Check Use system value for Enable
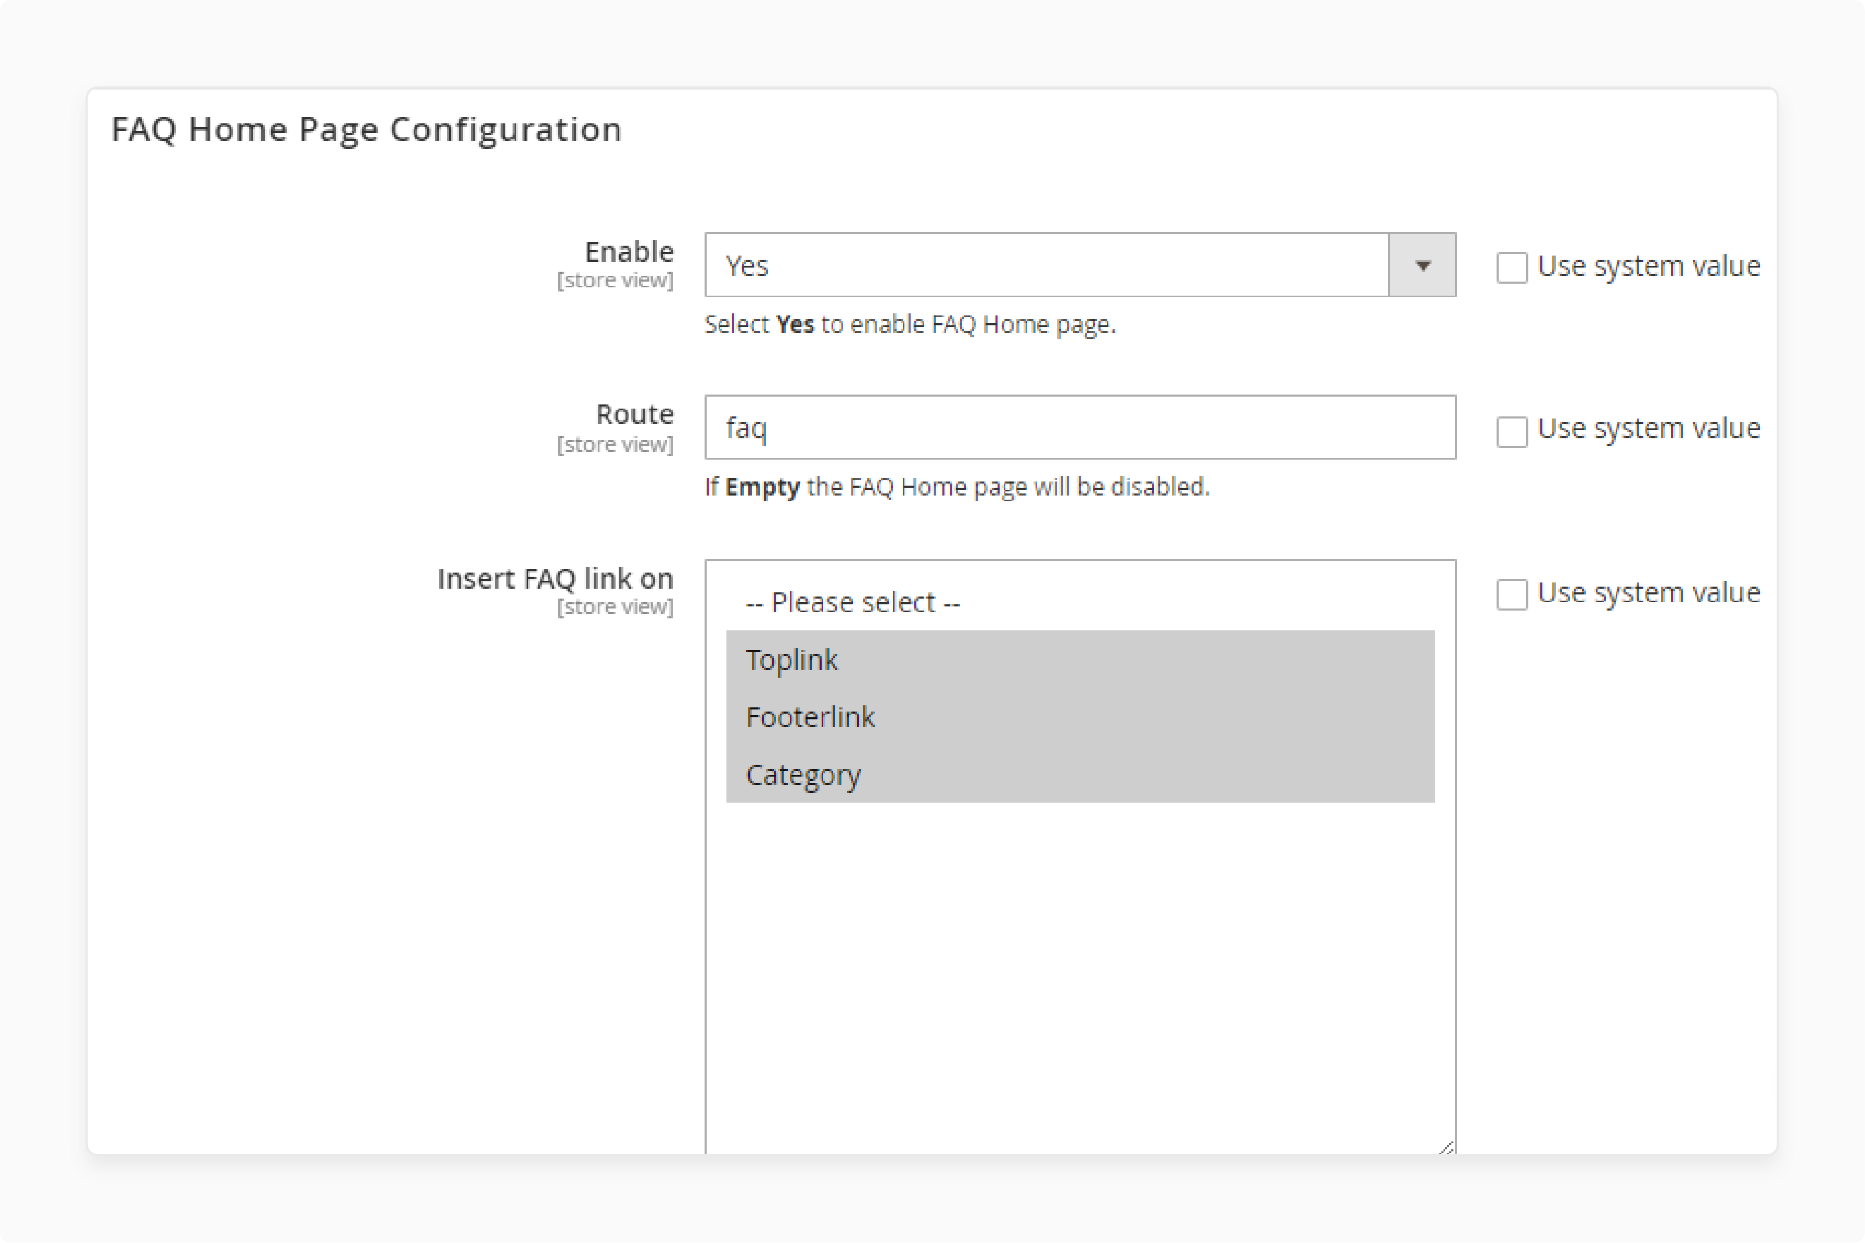 click(1512, 267)
